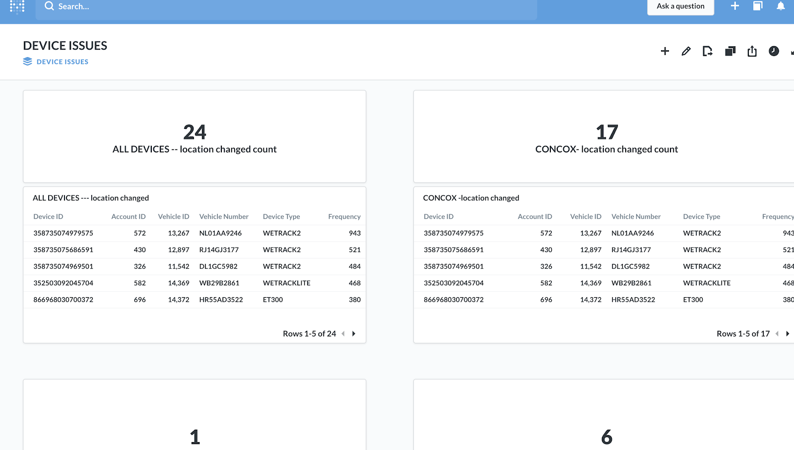The width and height of the screenshot is (794, 450).
Task: Sort ALL DEVICES table by Device Type
Action: tap(281, 217)
